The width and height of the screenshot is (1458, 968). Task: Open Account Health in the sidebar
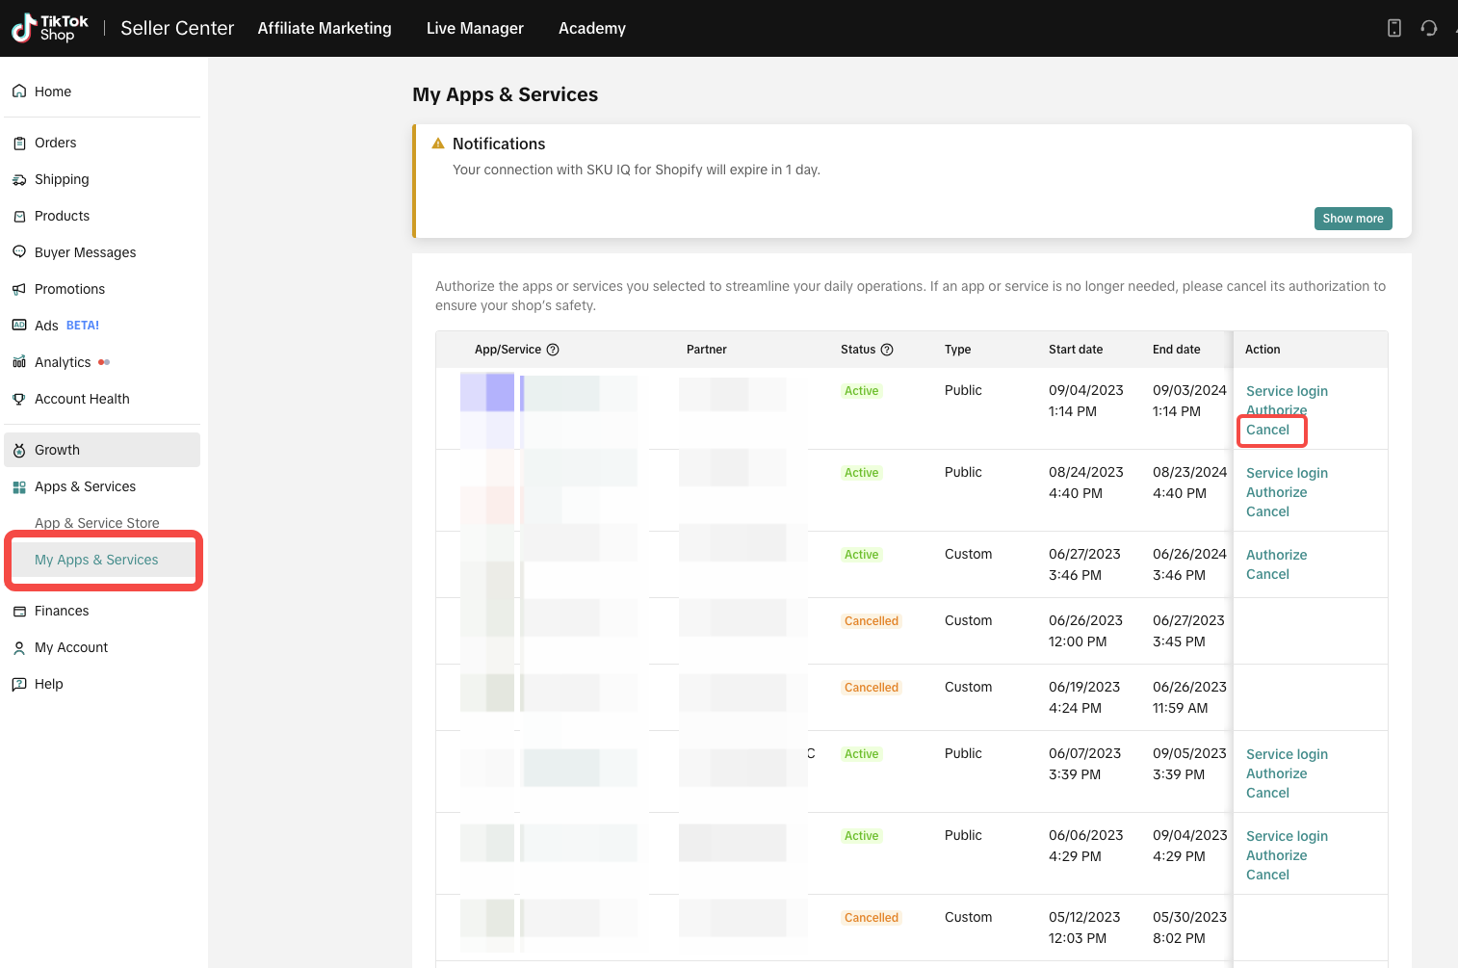pyautogui.click(x=82, y=399)
